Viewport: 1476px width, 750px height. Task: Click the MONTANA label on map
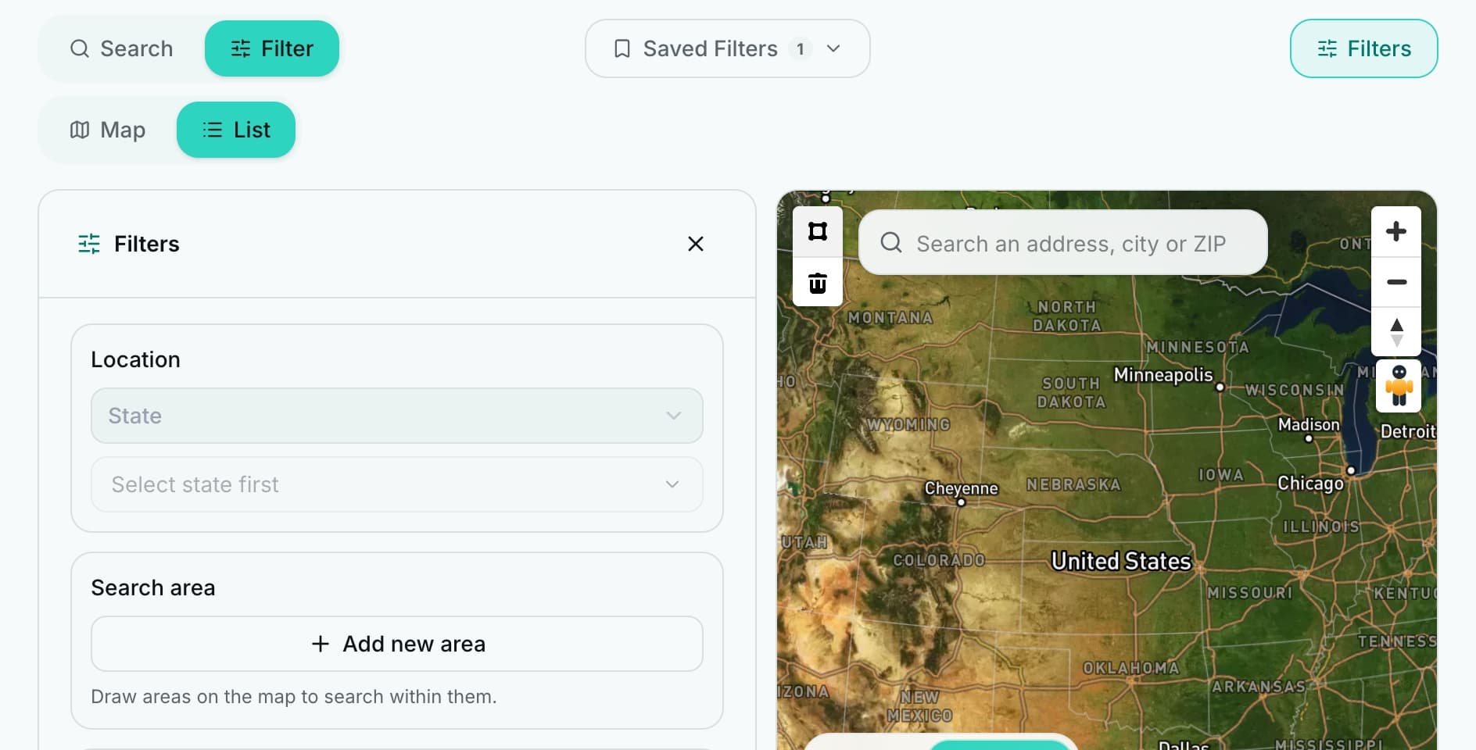(x=890, y=318)
